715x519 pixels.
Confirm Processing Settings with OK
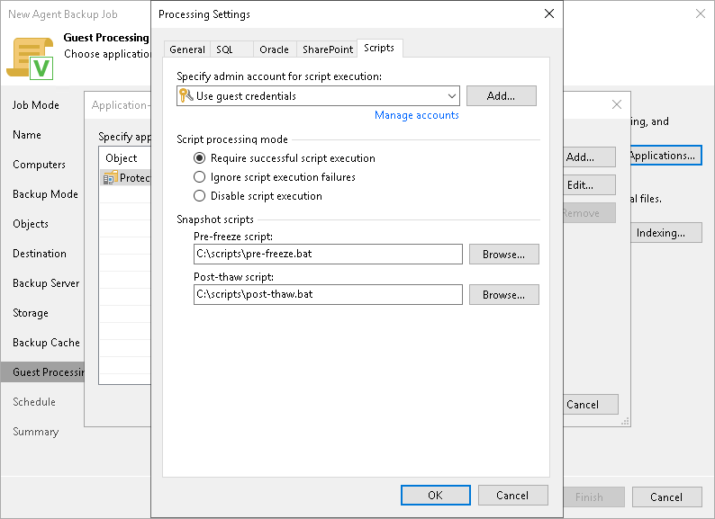tap(435, 496)
